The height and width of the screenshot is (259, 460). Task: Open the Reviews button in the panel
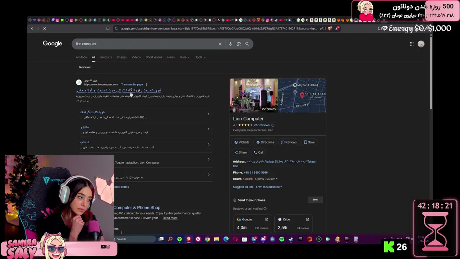point(289,142)
